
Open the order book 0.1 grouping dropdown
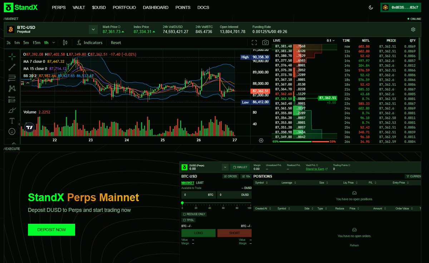click(331, 41)
